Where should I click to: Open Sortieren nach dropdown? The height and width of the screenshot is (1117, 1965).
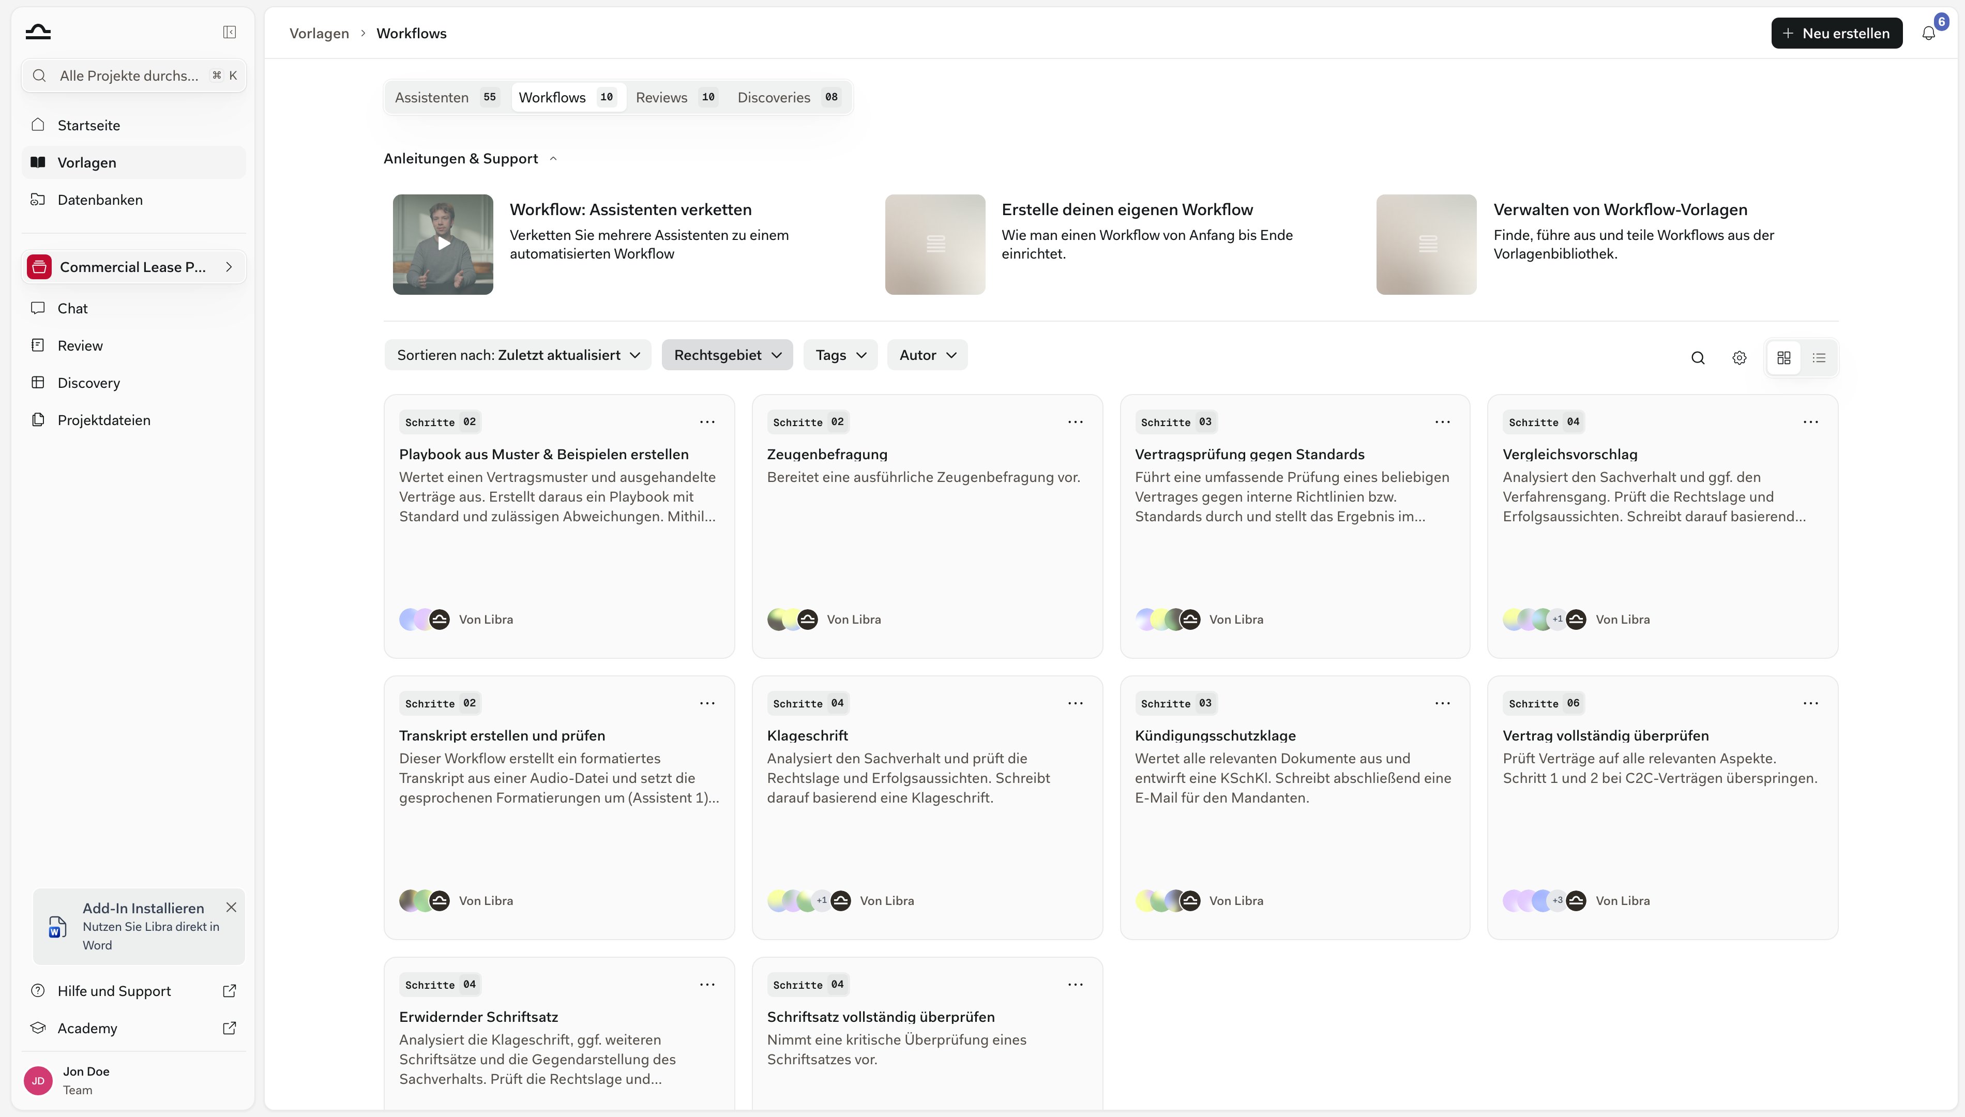coord(518,355)
